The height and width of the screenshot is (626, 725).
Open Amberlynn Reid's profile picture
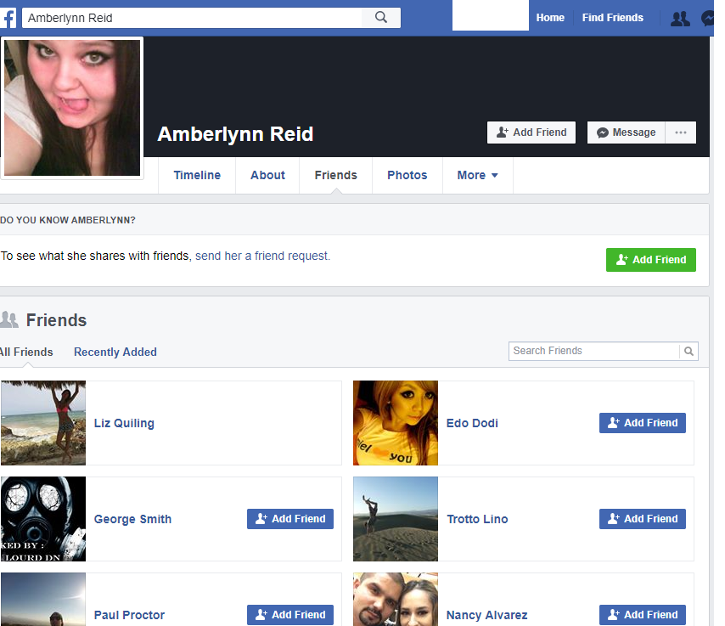click(x=72, y=108)
